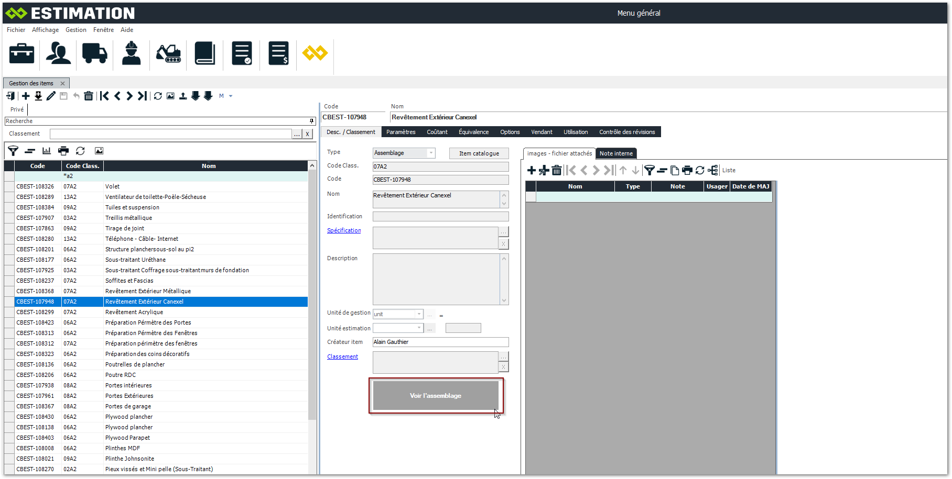The height and width of the screenshot is (479, 952).
Task: Open the book catalogue icon
Action: coord(205,53)
